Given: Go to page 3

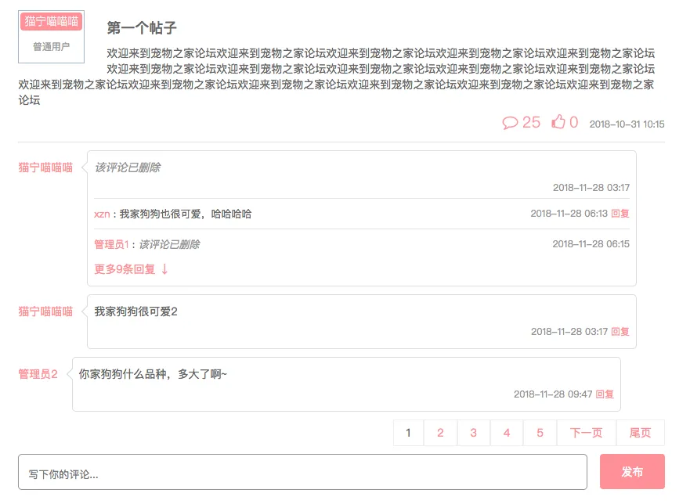Looking at the screenshot, I should [x=473, y=433].
